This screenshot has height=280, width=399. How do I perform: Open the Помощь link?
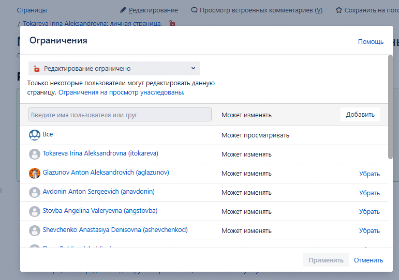[371, 42]
